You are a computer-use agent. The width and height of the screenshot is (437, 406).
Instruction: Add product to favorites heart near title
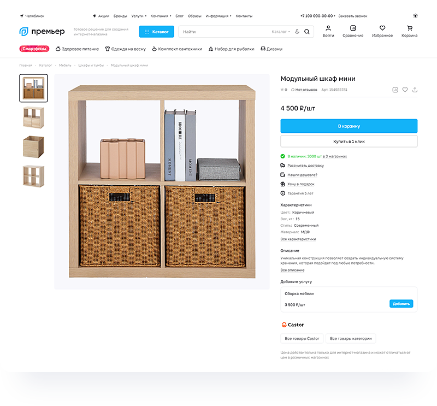click(405, 90)
